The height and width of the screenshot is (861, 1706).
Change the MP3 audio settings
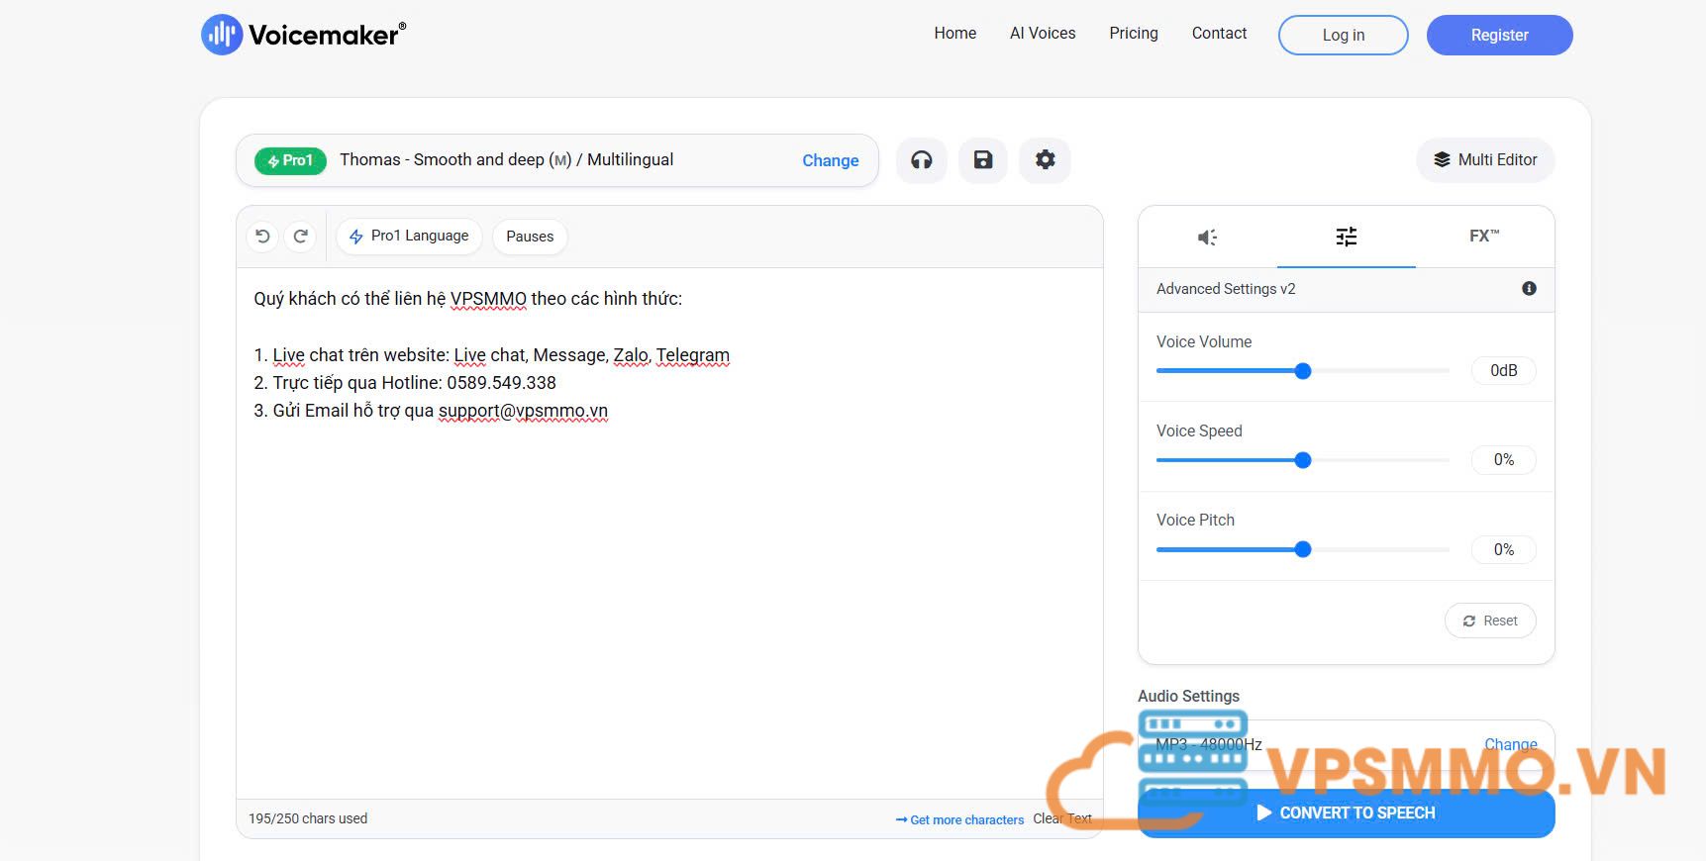pyautogui.click(x=1510, y=744)
